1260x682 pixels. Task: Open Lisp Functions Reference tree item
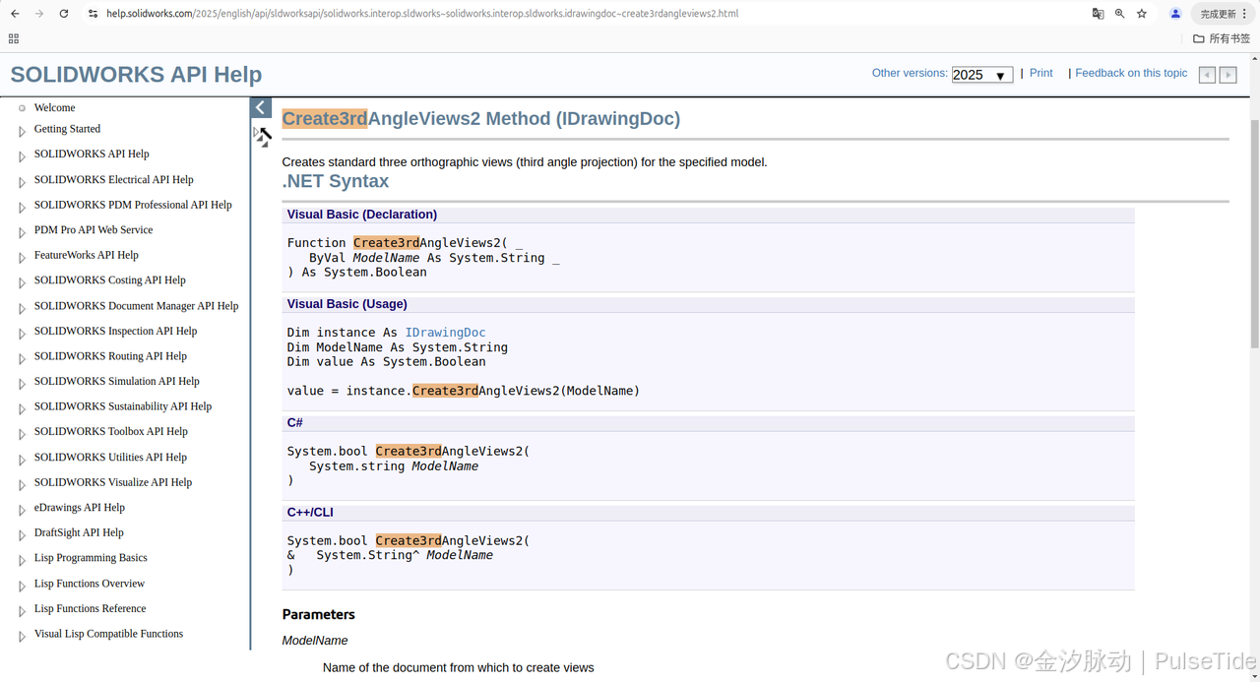(x=90, y=609)
